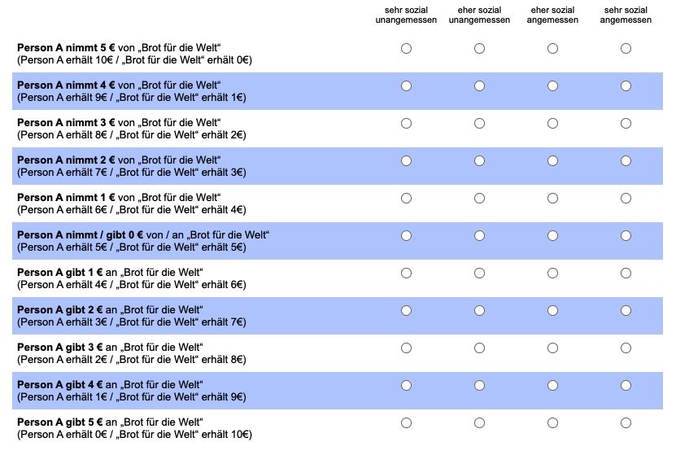Choose 'eher sozial unangemessen' for nimmt / gibt 0 €
The width and height of the screenshot is (676, 455).
[479, 235]
